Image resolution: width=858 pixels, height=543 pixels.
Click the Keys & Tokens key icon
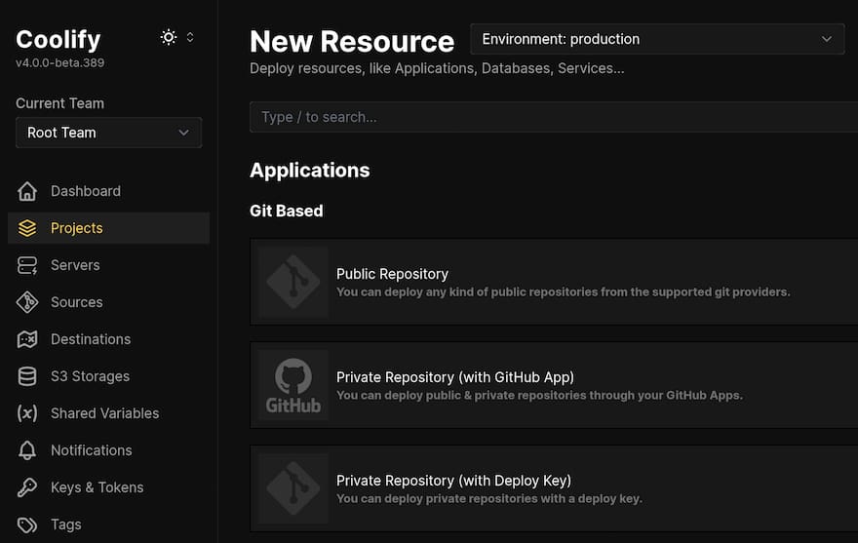pos(27,487)
